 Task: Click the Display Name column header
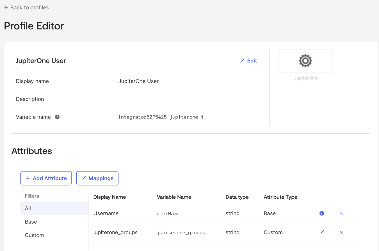[109, 197]
